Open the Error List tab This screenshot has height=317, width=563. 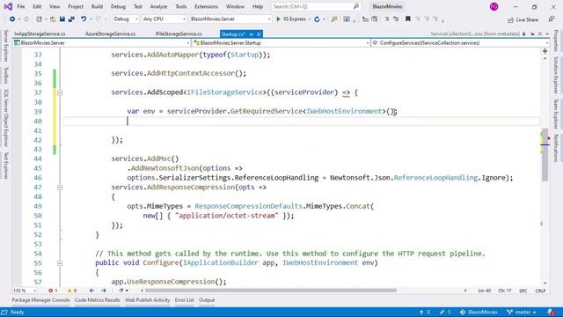[x=184, y=299]
